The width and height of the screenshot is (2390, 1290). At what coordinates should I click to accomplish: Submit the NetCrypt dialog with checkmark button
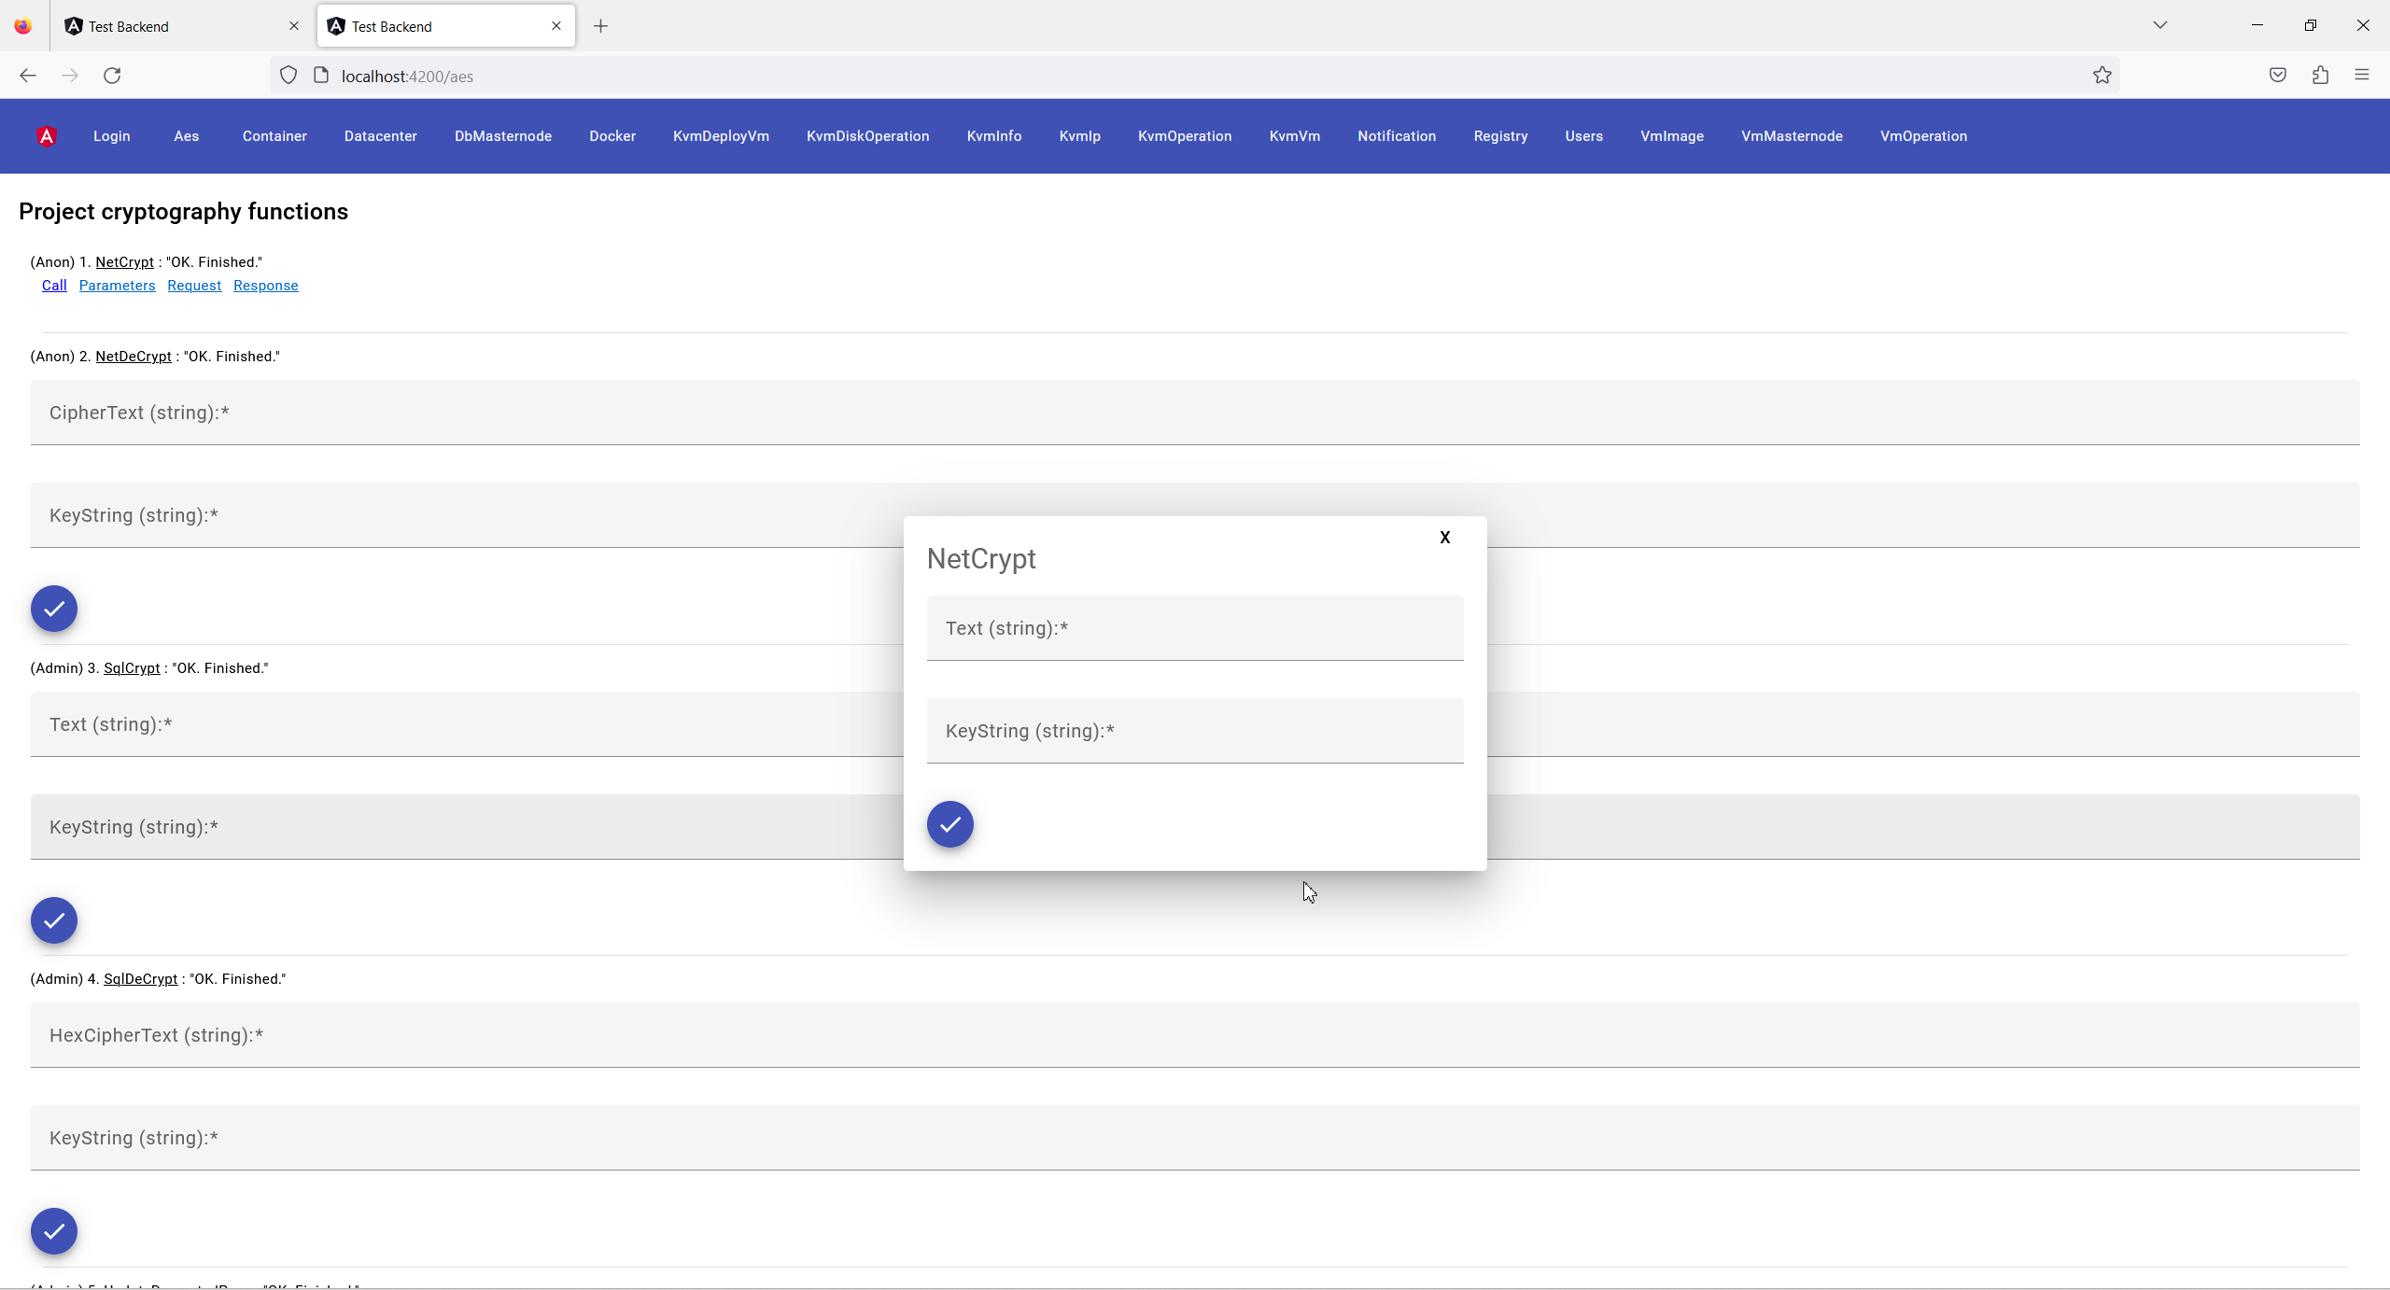click(949, 824)
